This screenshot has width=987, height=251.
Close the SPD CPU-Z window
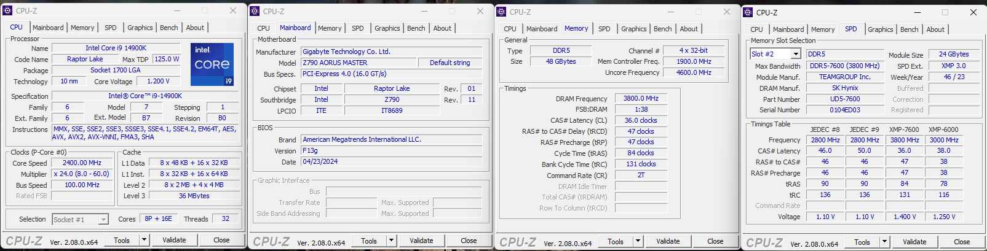click(x=973, y=12)
